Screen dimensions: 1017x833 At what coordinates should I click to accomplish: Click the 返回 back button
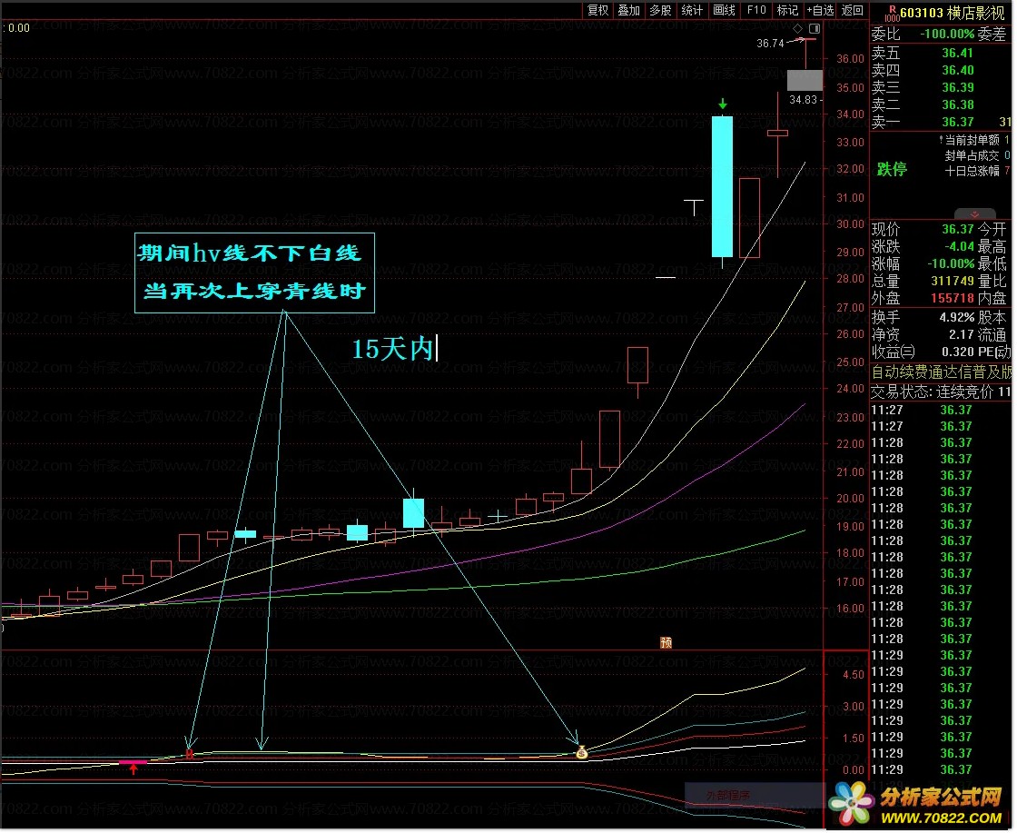point(853,10)
